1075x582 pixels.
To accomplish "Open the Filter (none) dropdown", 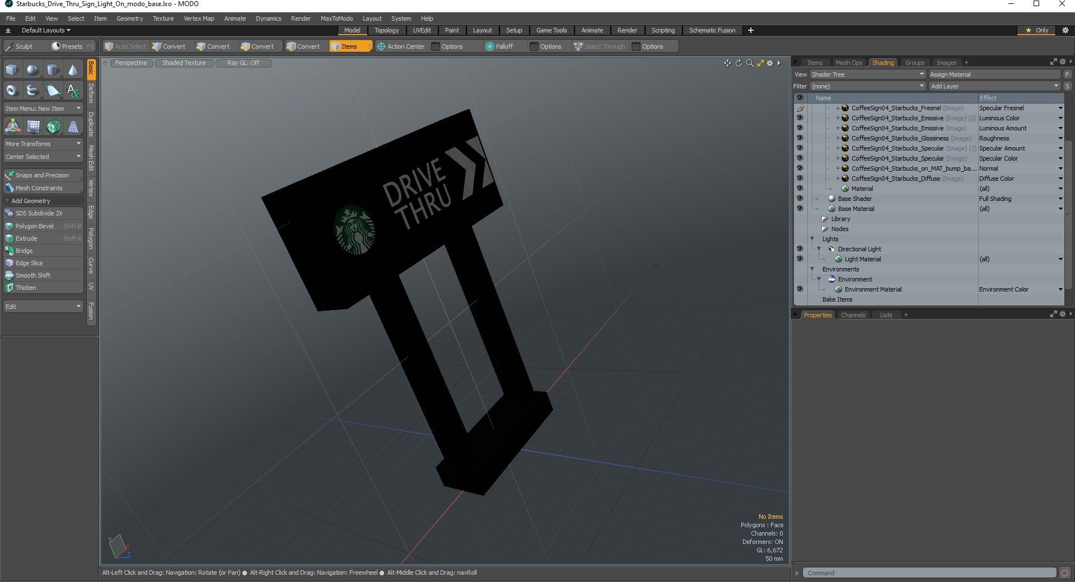I will 867,86.
